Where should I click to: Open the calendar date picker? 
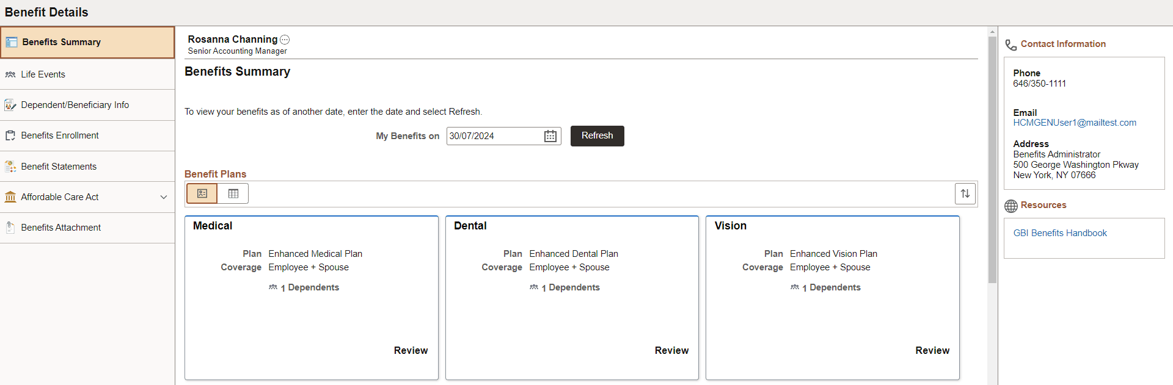pyautogui.click(x=550, y=136)
